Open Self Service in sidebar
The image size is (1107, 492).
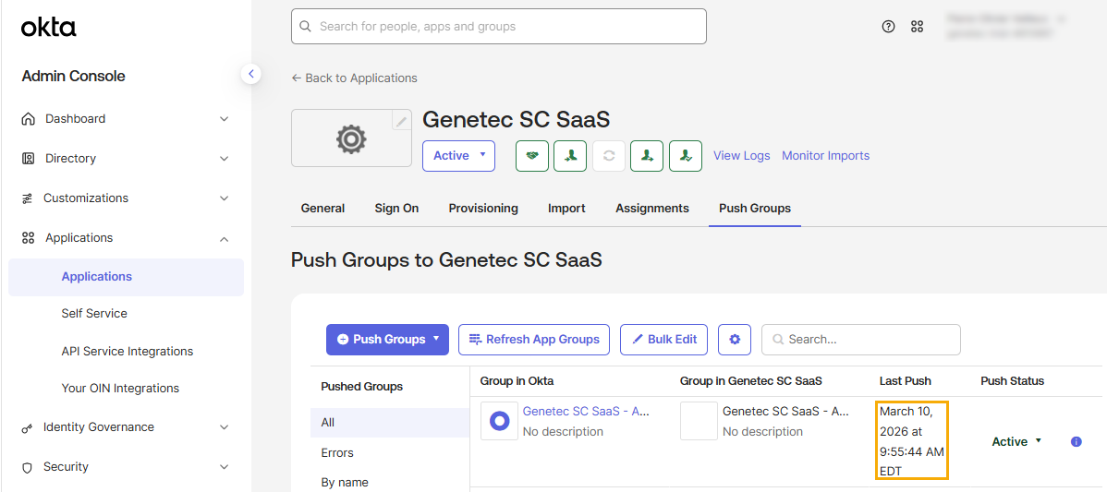point(94,314)
